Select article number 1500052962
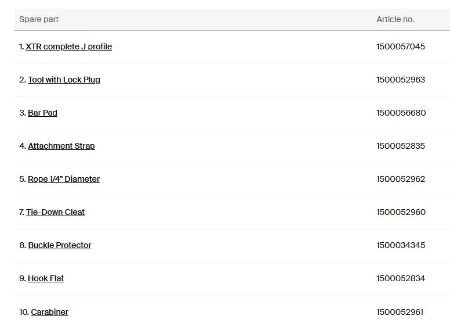 point(401,179)
